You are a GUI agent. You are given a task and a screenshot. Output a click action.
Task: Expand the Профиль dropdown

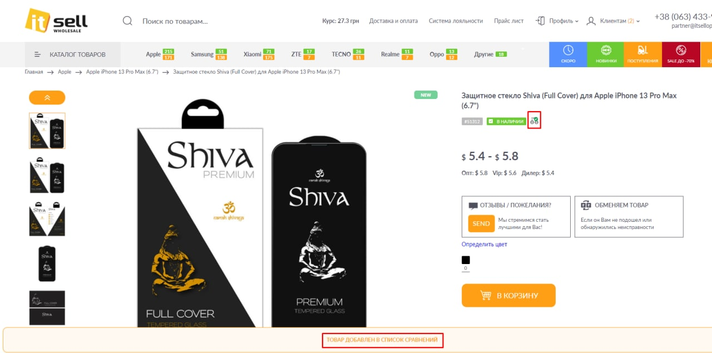click(x=557, y=21)
